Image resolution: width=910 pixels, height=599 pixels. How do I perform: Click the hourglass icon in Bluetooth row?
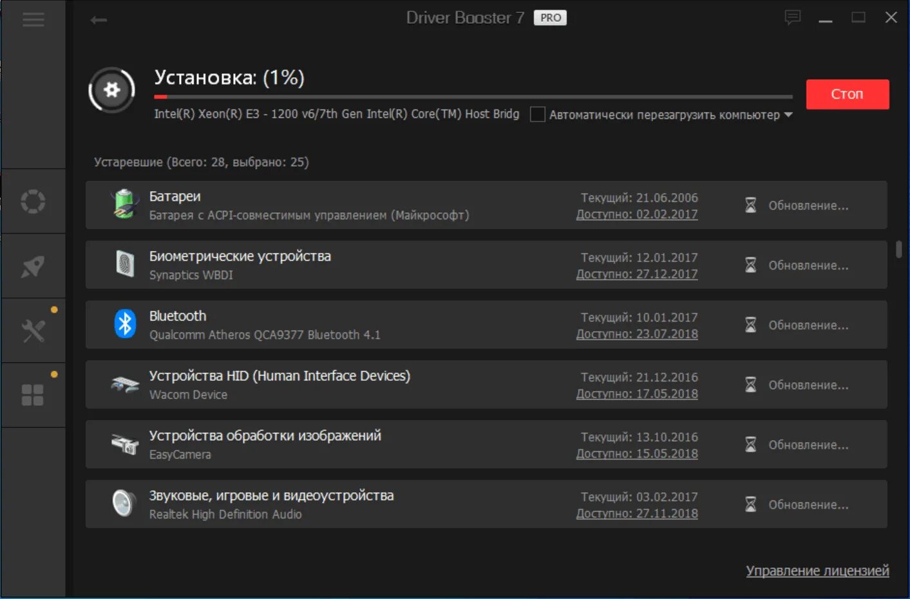click(751, 325)
